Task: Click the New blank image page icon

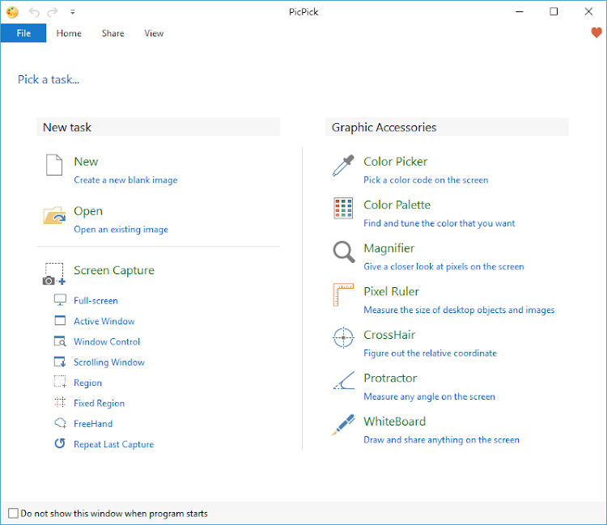Action: pyautogui.click(x=54, y=166)
